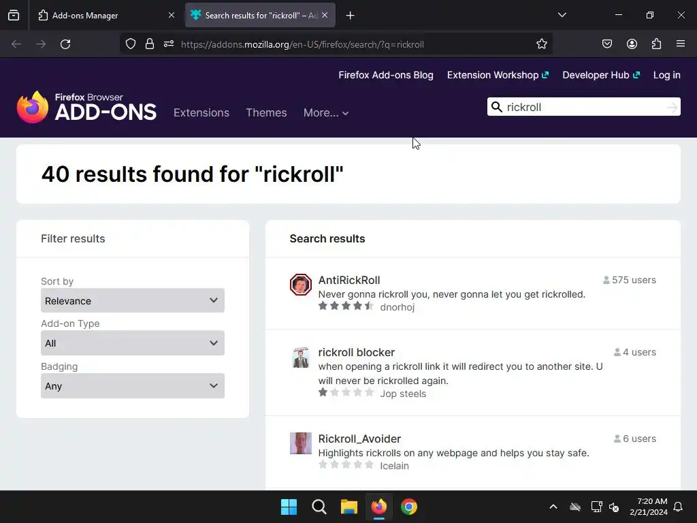The image size is (697, 523).
Task: Open the Rickroll_Avoider add-on
Action: [x=359, y=439]
